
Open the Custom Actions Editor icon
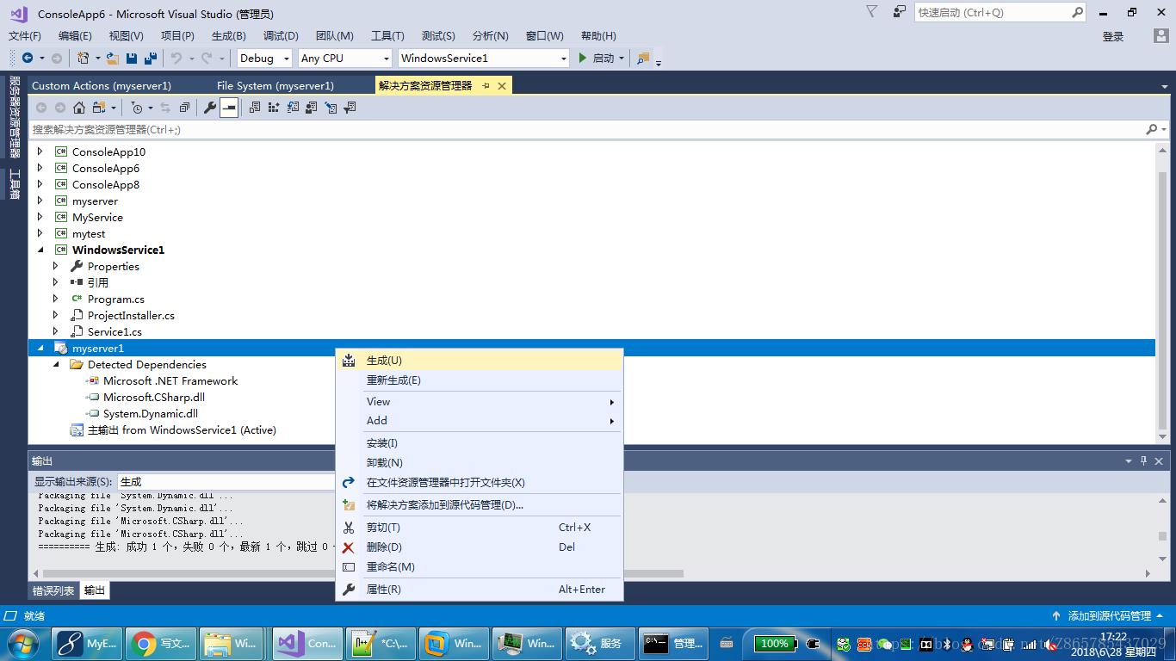[331, 108]
